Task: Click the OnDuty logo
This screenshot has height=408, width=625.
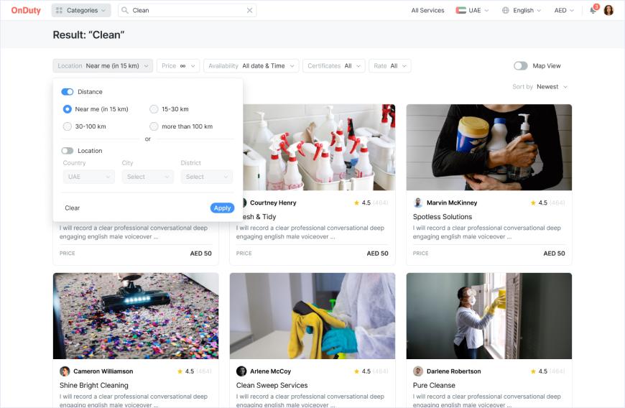Action: 26,10
